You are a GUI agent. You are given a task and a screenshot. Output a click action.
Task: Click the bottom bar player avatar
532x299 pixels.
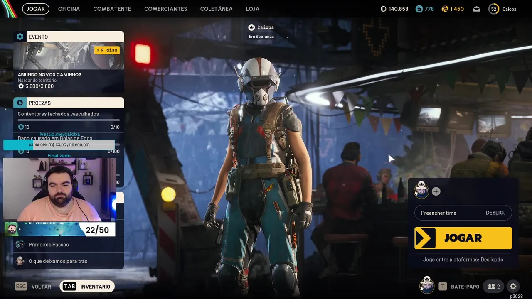point(427,285)
